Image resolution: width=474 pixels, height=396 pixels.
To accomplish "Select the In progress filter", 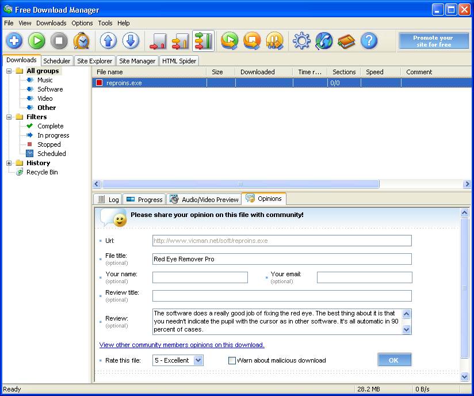I will 53,135.
